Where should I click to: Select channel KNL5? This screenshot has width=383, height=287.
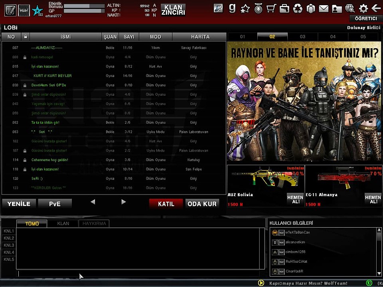[9, 259]
